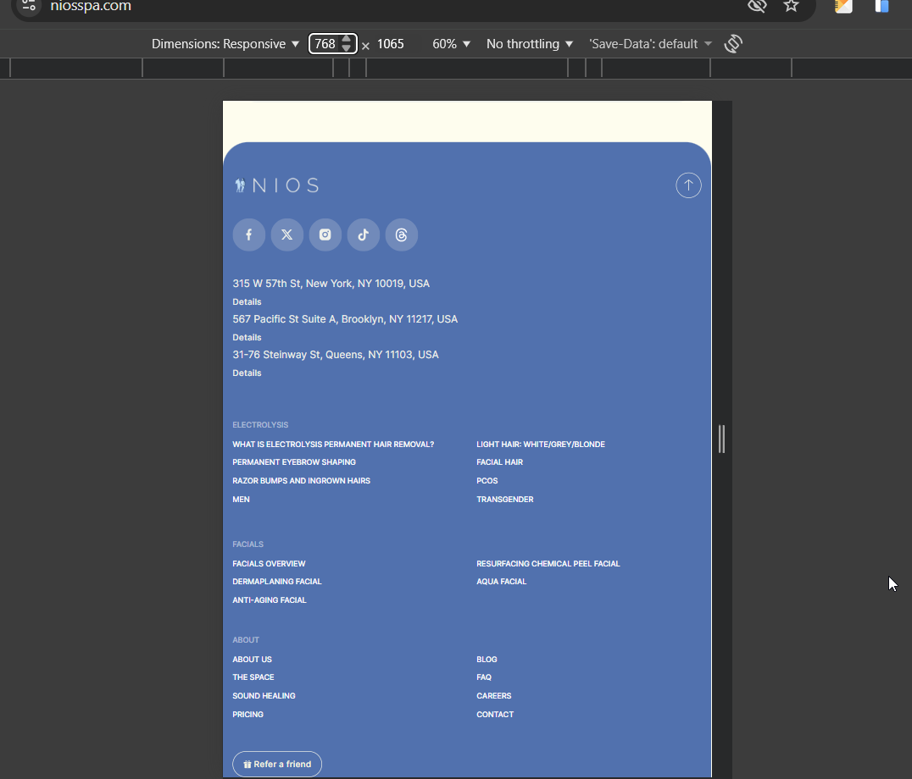
Task: Open The Space link
Action: tap(253, 677)
